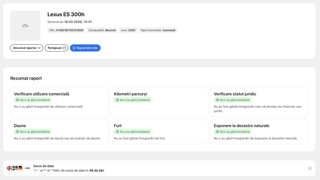Click the +44 more countries indicator
This screenshot has height=180, width=320.
click(x=27, y=168)
